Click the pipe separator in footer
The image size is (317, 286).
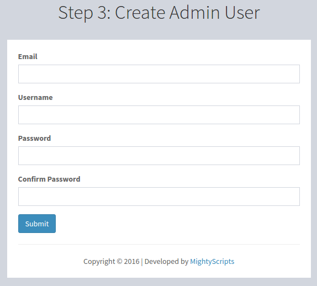(142, 262)
